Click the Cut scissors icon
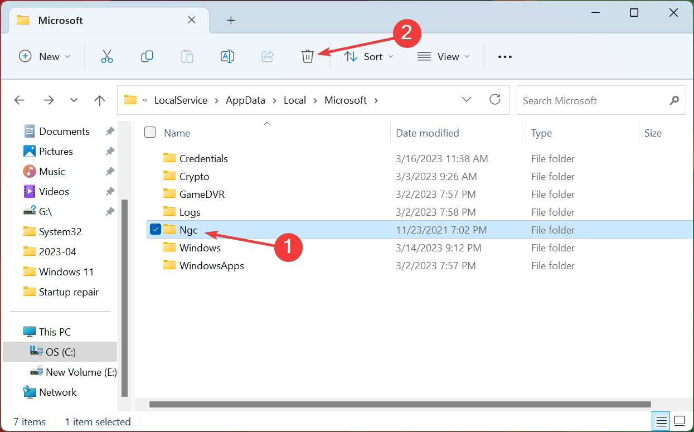Viewport: 694px width, 432px height. click(x=107, y=56)
